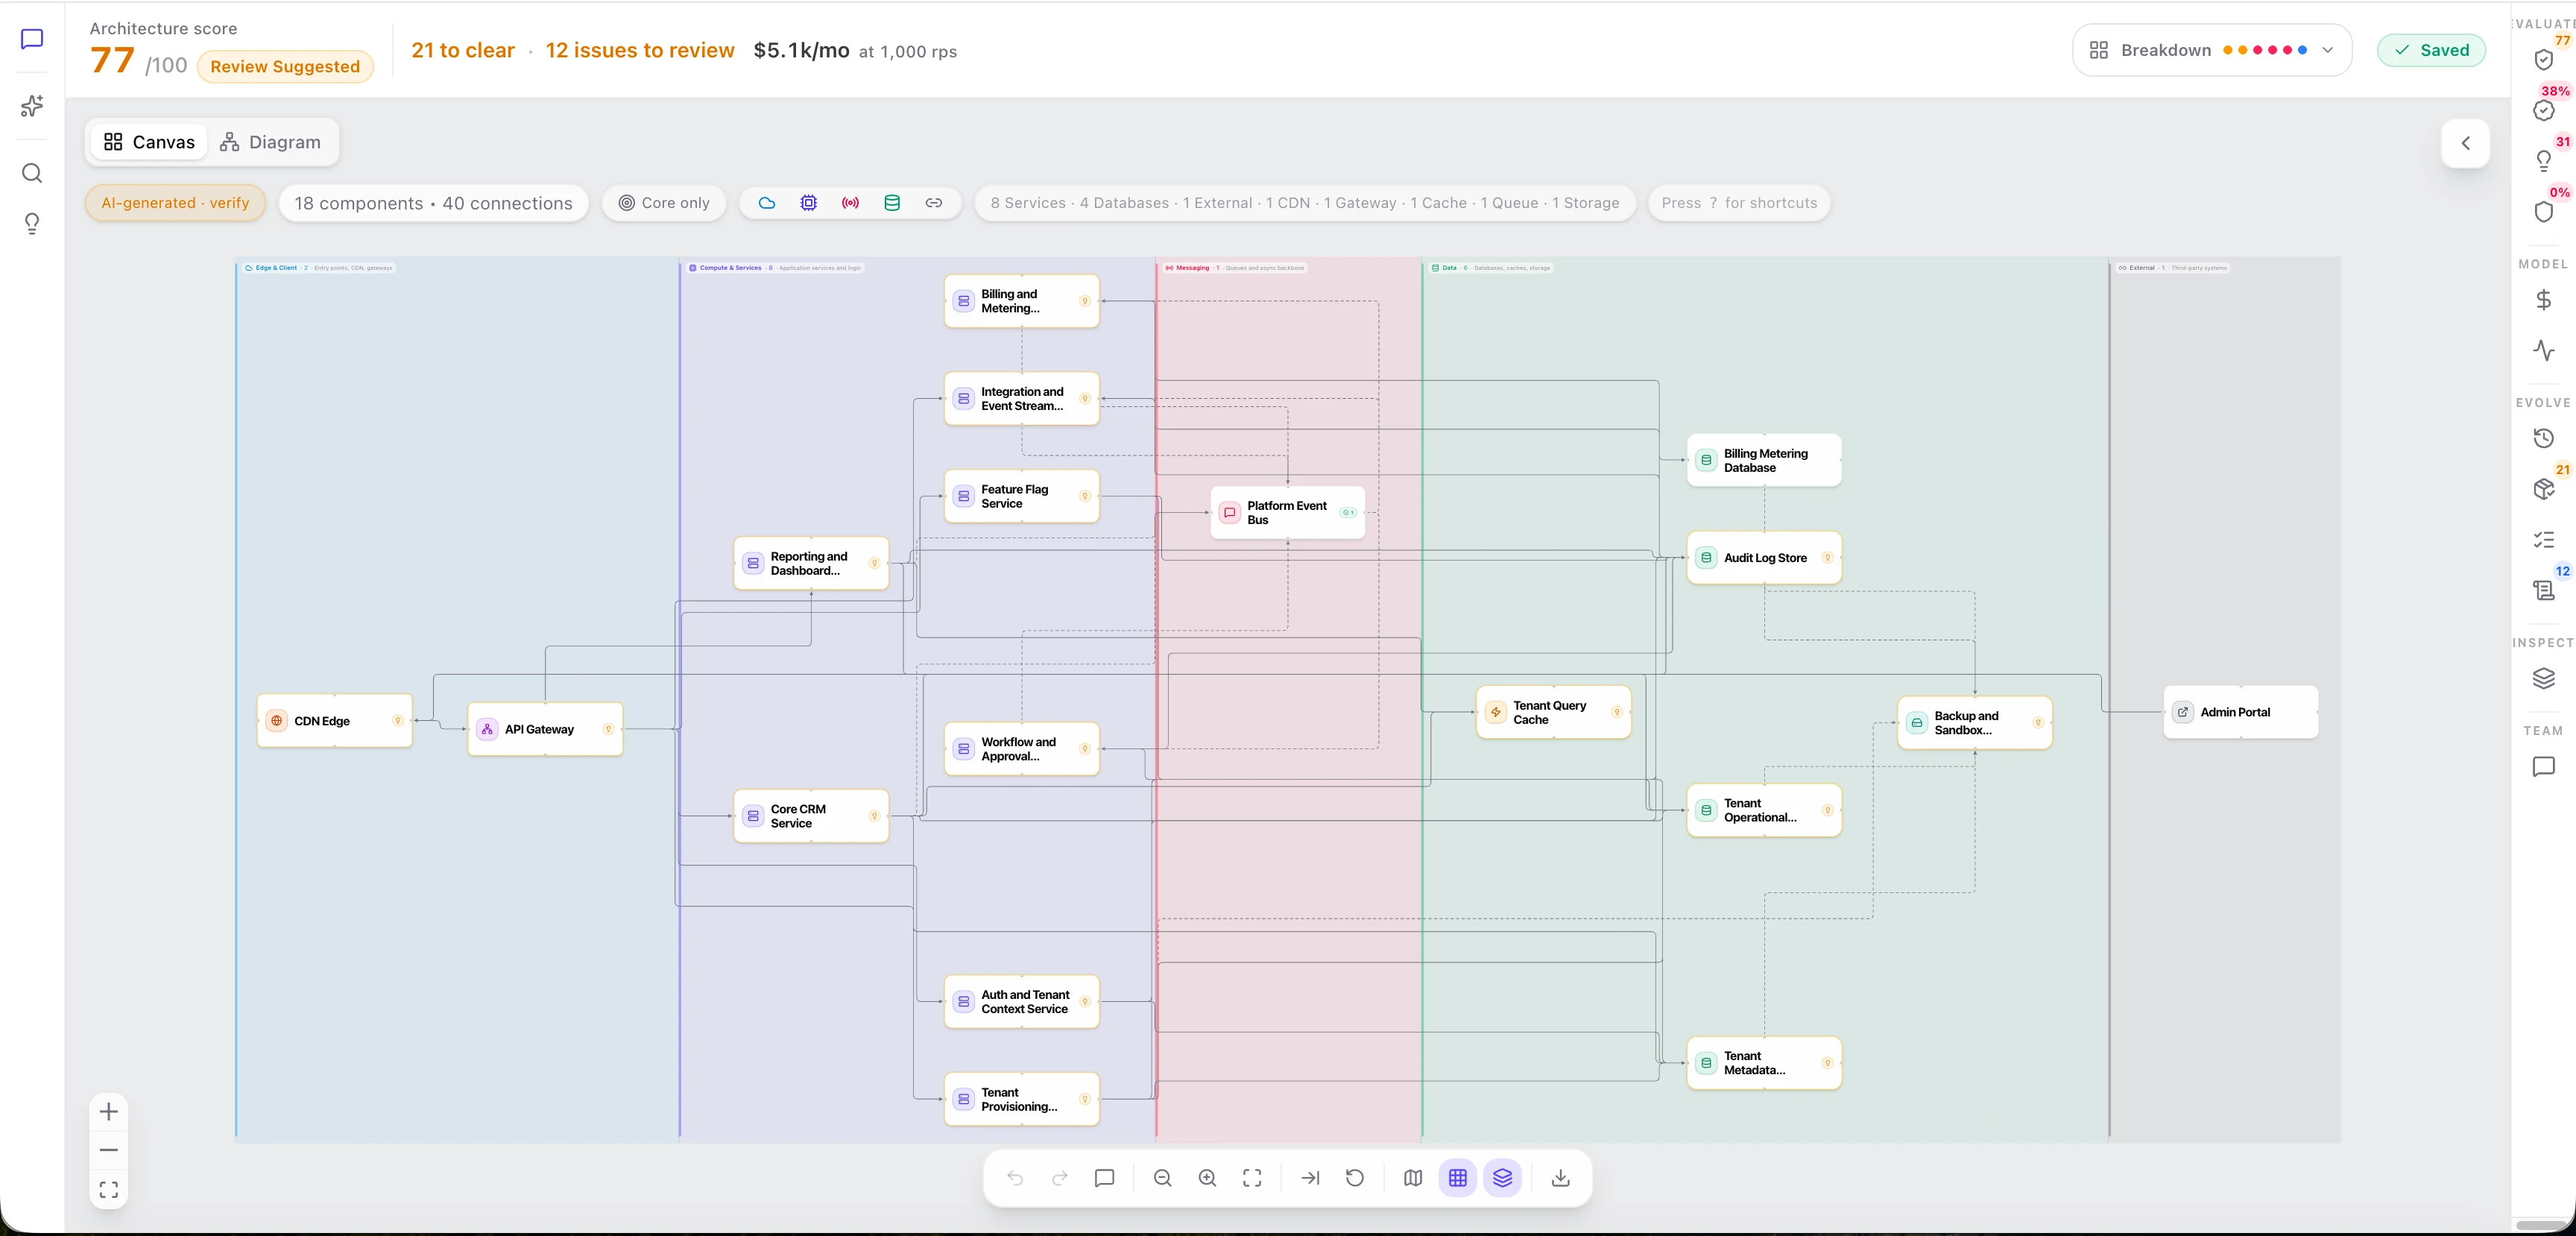Image resolution: width=2576 pixels, height=1236 pixels.
Task: Open search from the left sidebar
Action: click(32, 173)
